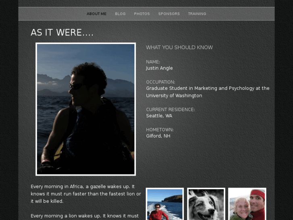Click the 'Every morning in Africa, a gazelle' line
Viewport: 293px width, 220px height.
pos(83,186)
